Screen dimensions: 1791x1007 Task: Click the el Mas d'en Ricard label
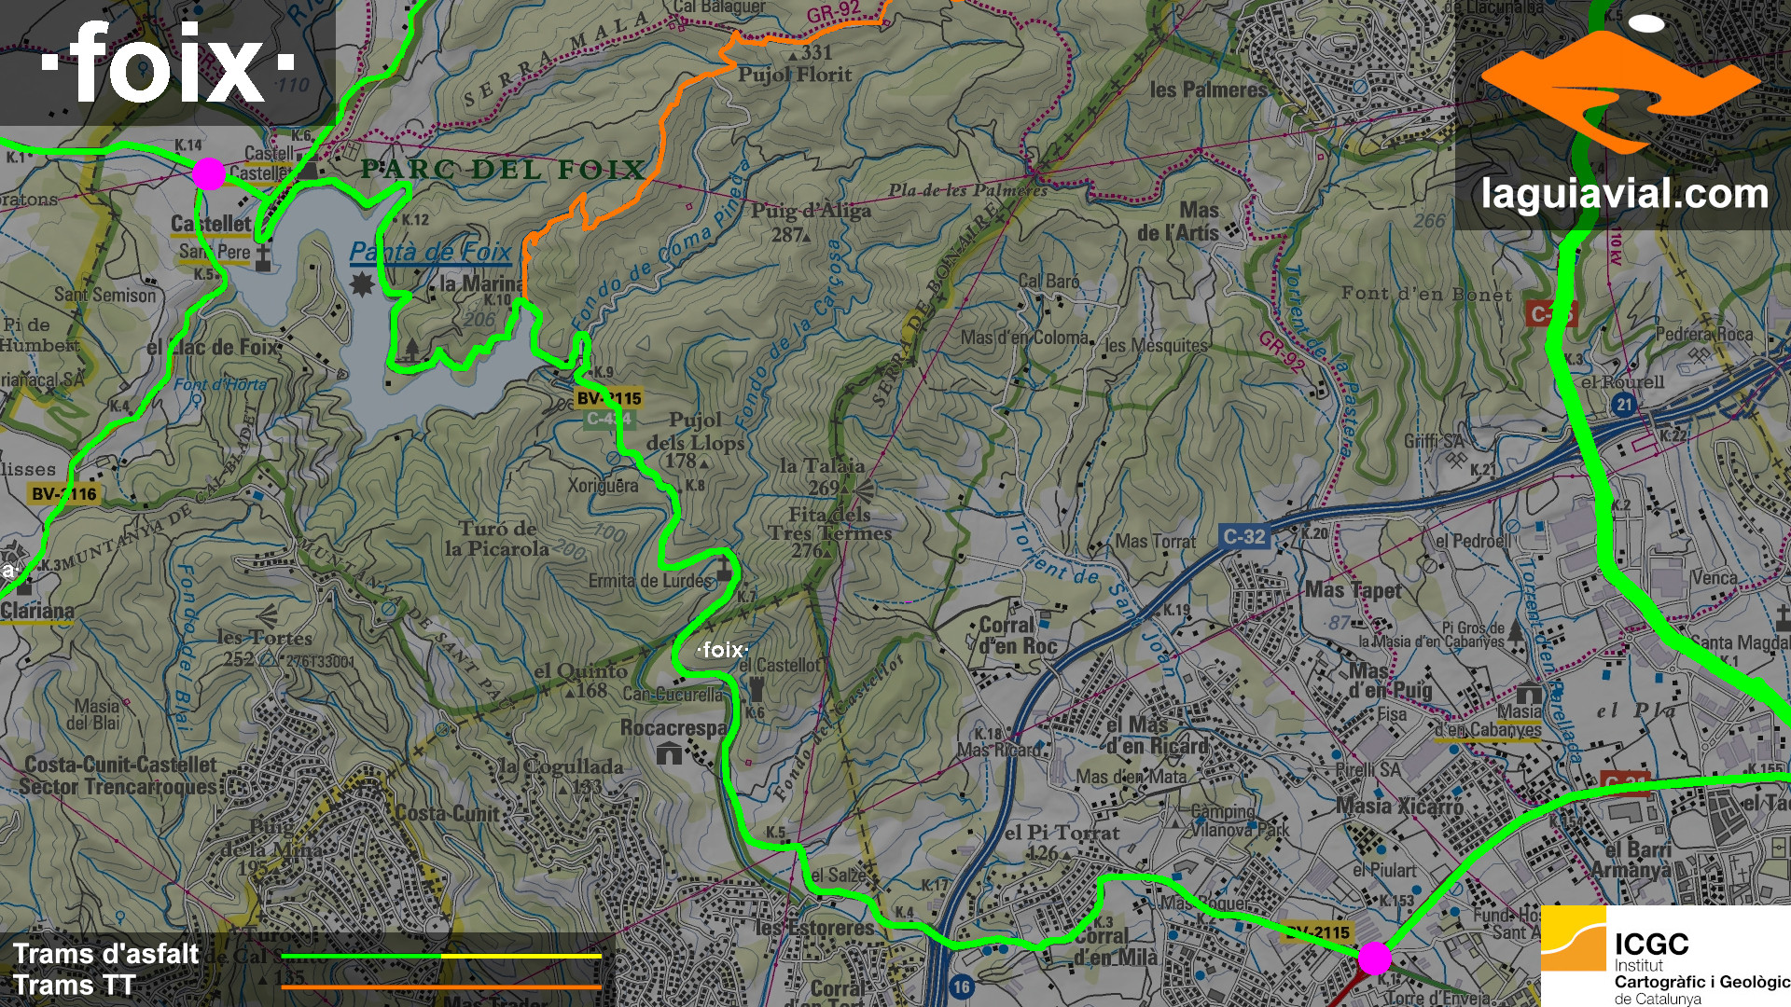pyautogui.click(x=1156, y=736)
